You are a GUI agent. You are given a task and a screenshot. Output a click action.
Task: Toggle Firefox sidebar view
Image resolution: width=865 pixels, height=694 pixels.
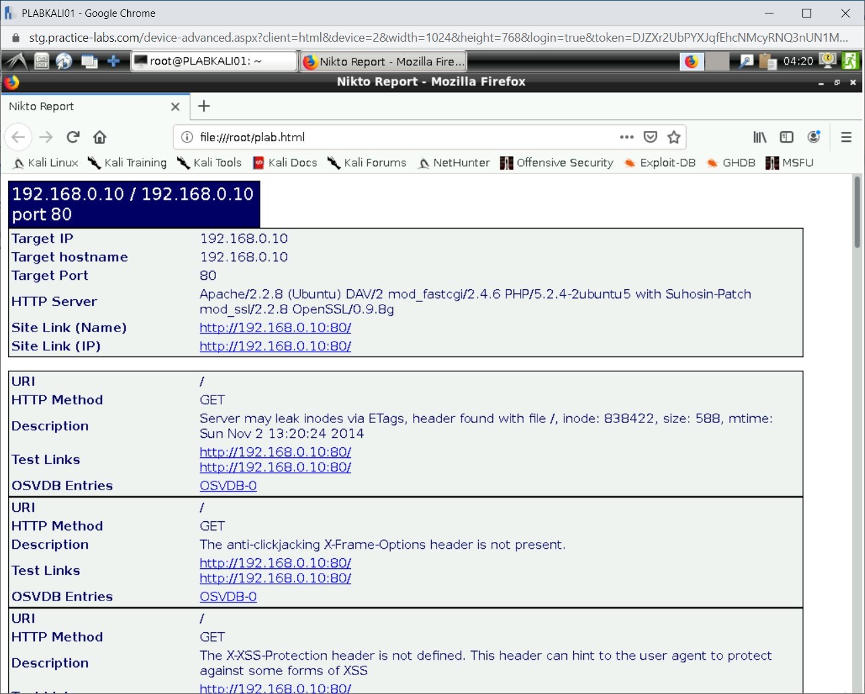tap(786, 137)
